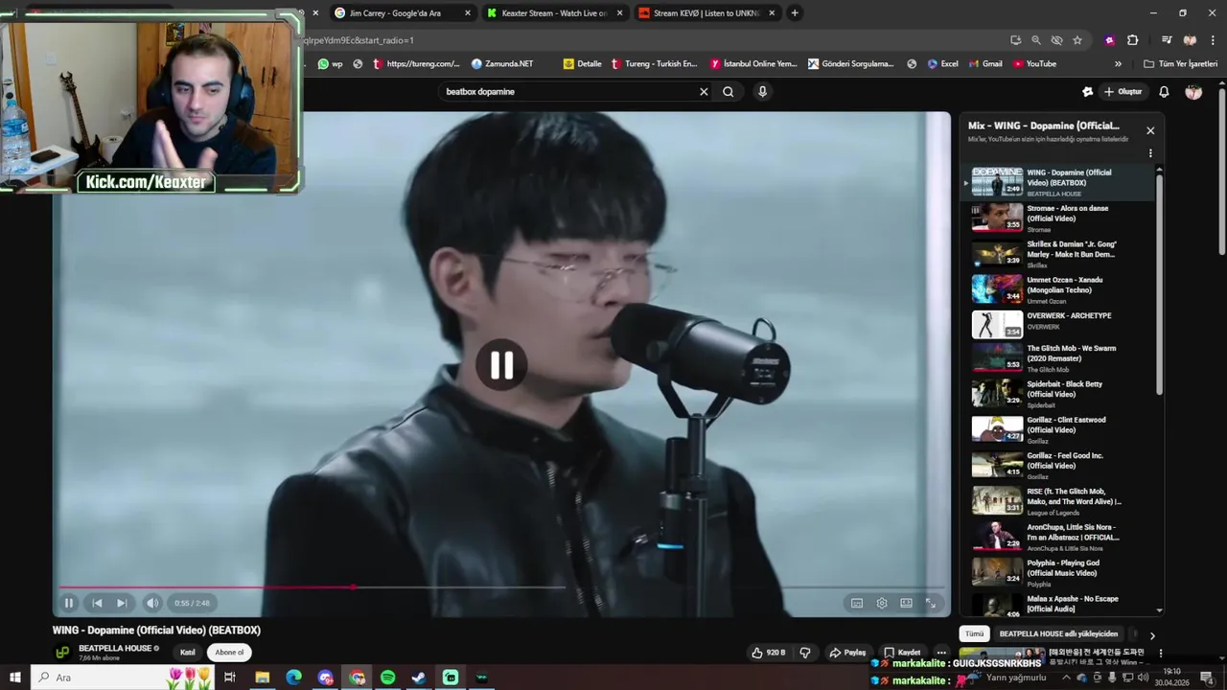Open YouTube notifications bell
The image size is (1227, 690).
pos(1164,92)
